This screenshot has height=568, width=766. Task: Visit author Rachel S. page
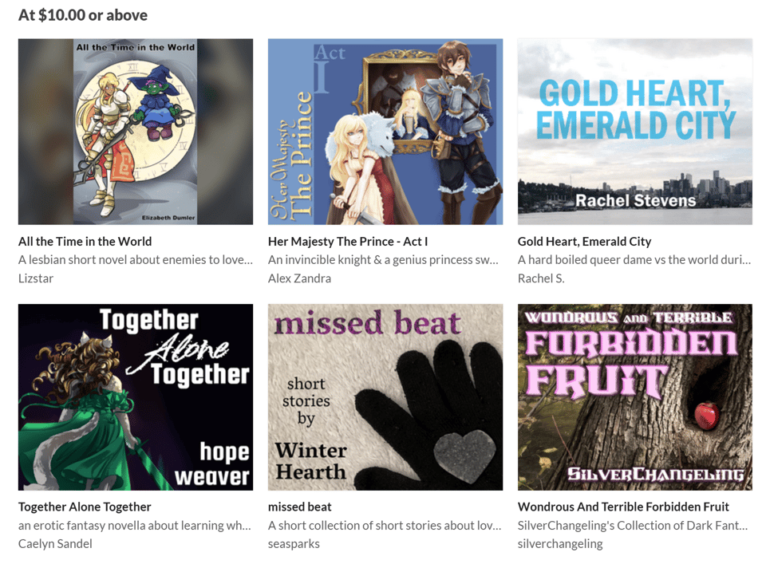tap(541, 278)
